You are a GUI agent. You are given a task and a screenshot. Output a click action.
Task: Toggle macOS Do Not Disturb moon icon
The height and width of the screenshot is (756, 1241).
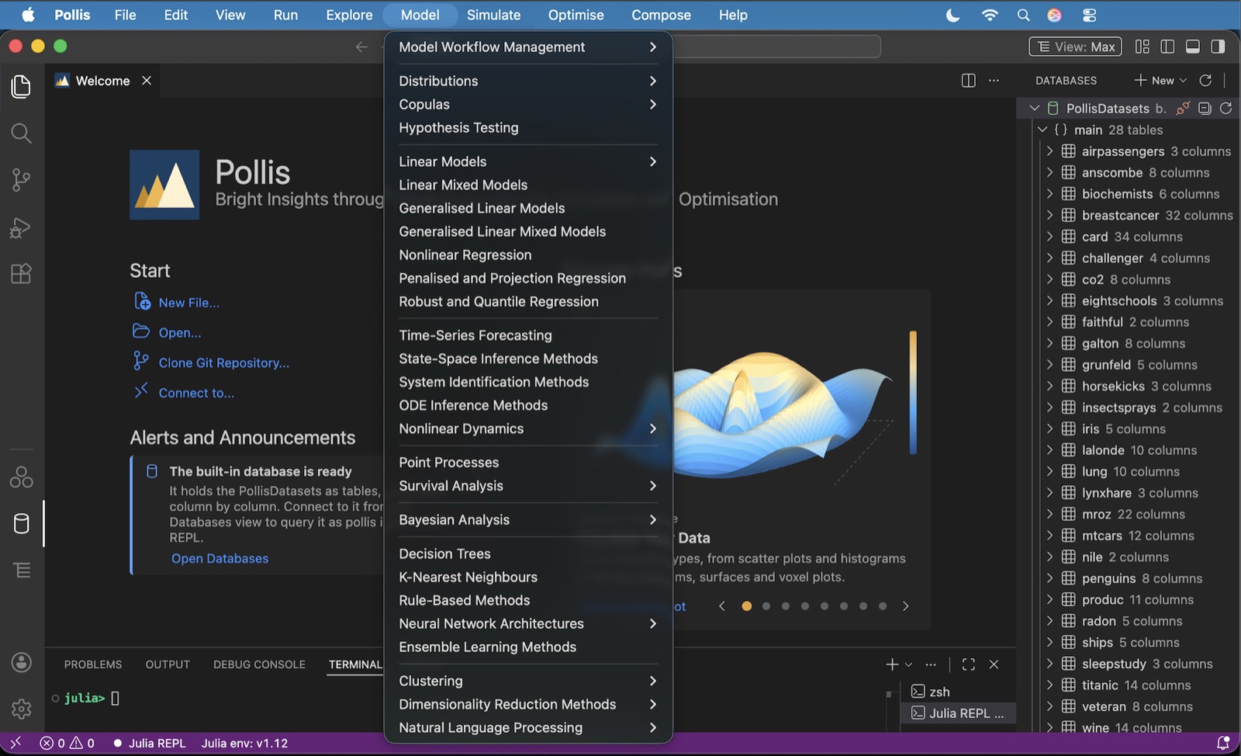coord(952,15)
